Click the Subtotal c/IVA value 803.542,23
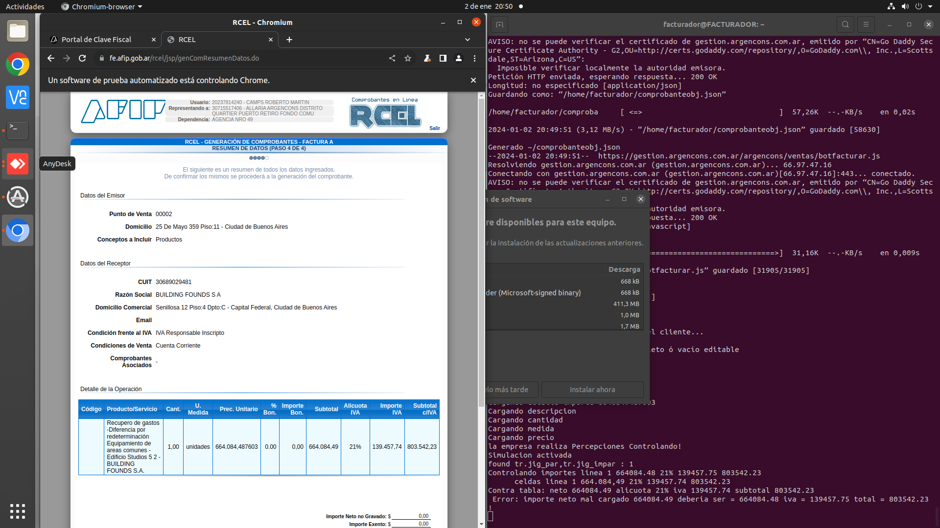This screenshot has width=940, height=528. tap(422, 447)
